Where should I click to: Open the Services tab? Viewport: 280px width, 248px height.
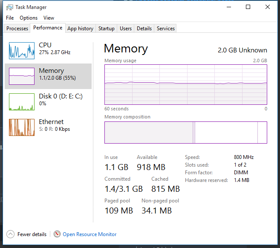(x=166, y=29)
